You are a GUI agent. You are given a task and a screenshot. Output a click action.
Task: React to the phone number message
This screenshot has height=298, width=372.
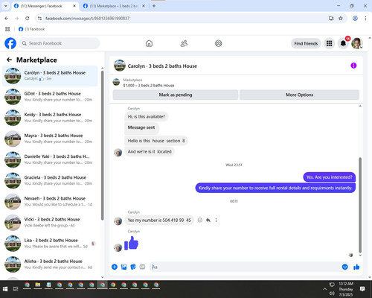click(200, 220)
